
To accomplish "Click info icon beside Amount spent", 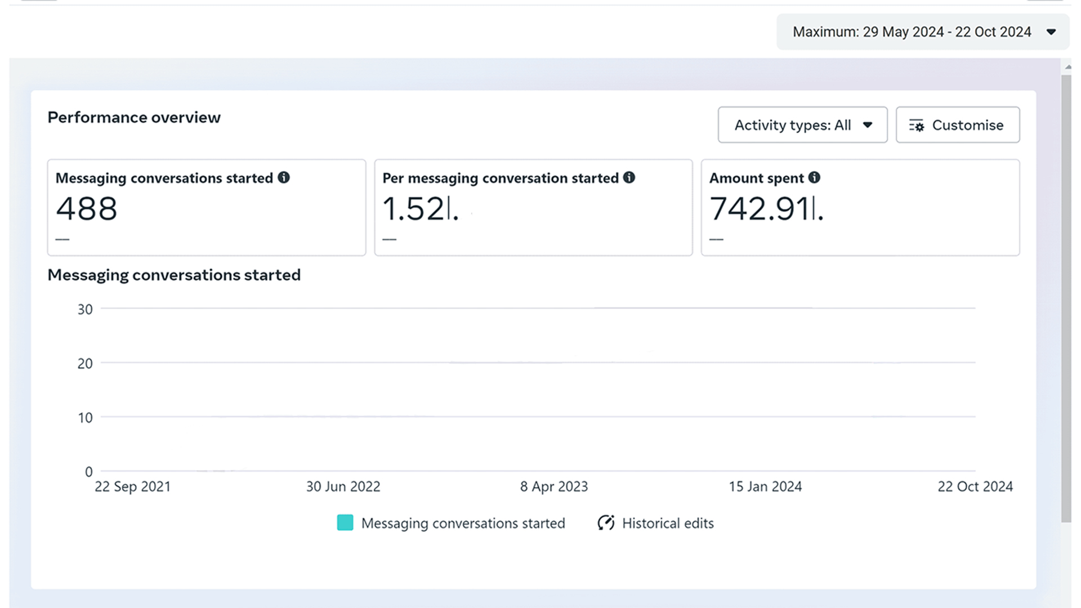I will (x=814, y=178).
